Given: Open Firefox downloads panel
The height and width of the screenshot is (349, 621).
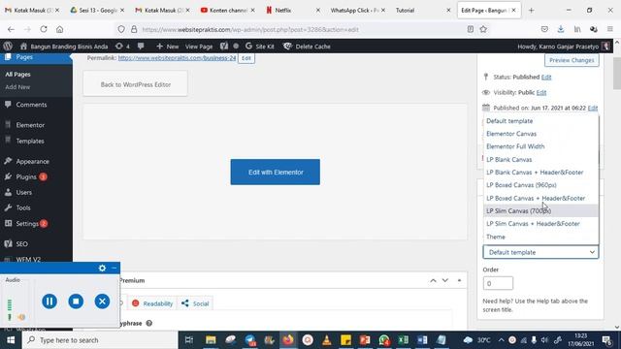Looking at the screenshot, I should pyautogui.click(x=561, y=29).
